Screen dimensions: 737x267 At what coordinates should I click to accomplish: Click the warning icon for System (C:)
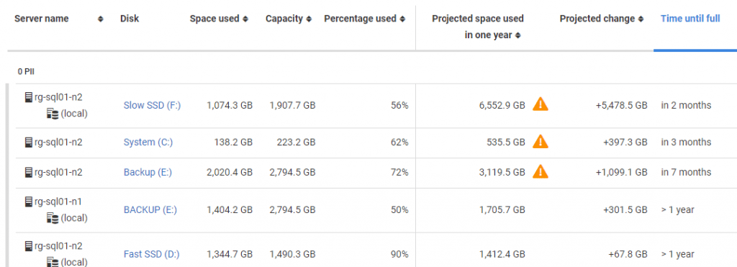coord(540,141)
